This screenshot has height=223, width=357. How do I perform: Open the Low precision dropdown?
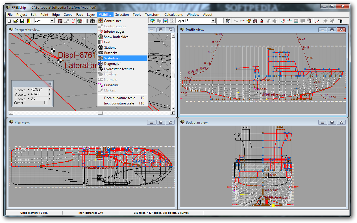pos(52,21)
